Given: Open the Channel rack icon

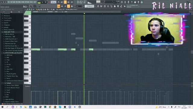Looking at the screenshot, I should 105,6.
